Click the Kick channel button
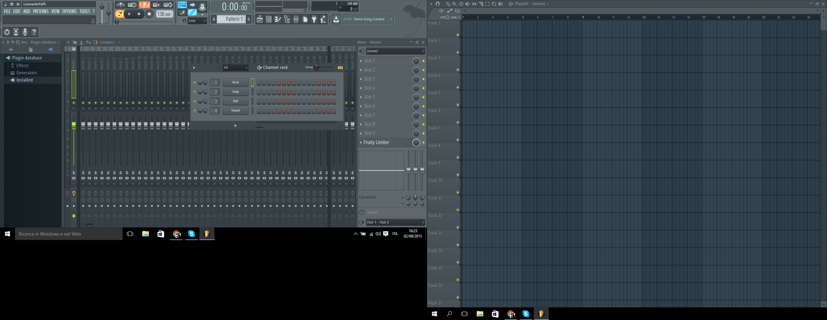The image size is (827, 320). click(236, 82)
